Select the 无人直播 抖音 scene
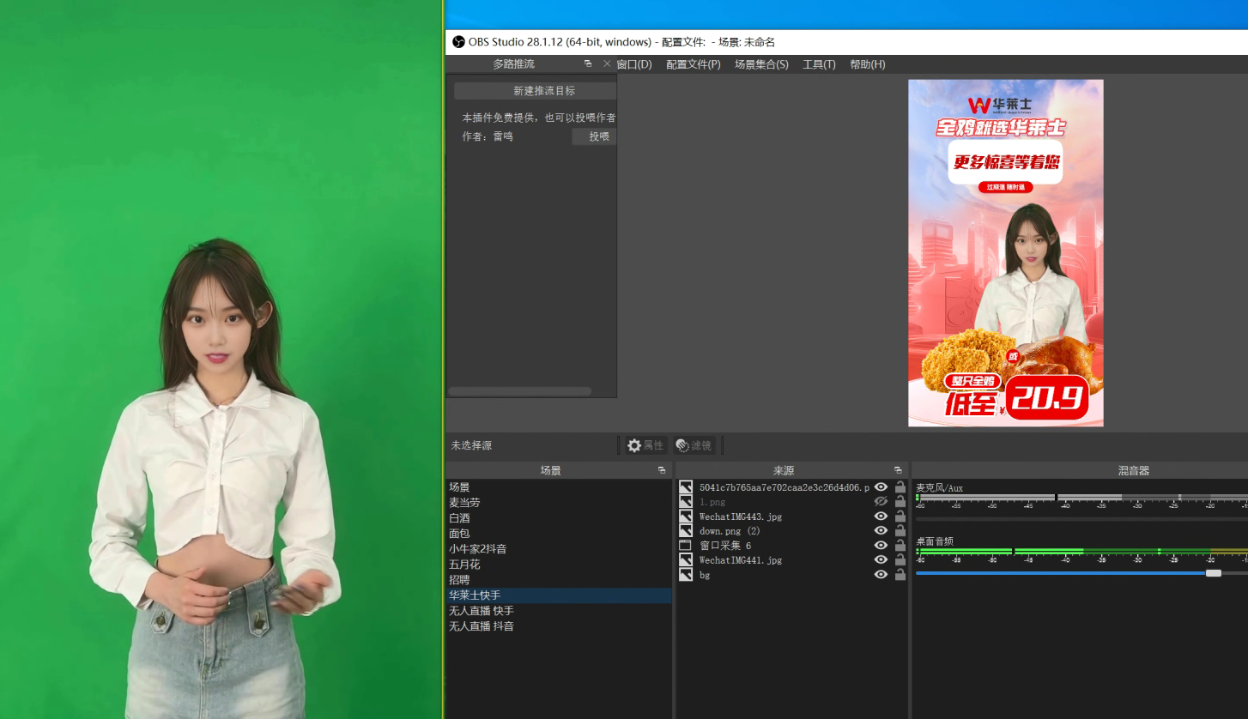This screenshot has width=1248, height=719. [558, 626]
